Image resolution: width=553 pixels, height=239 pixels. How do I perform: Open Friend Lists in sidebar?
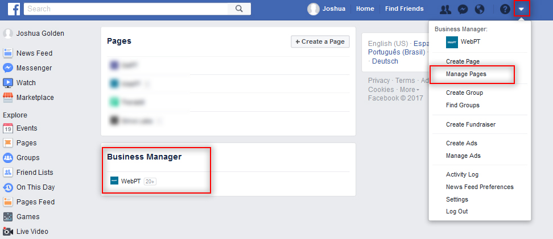(35, 173)
